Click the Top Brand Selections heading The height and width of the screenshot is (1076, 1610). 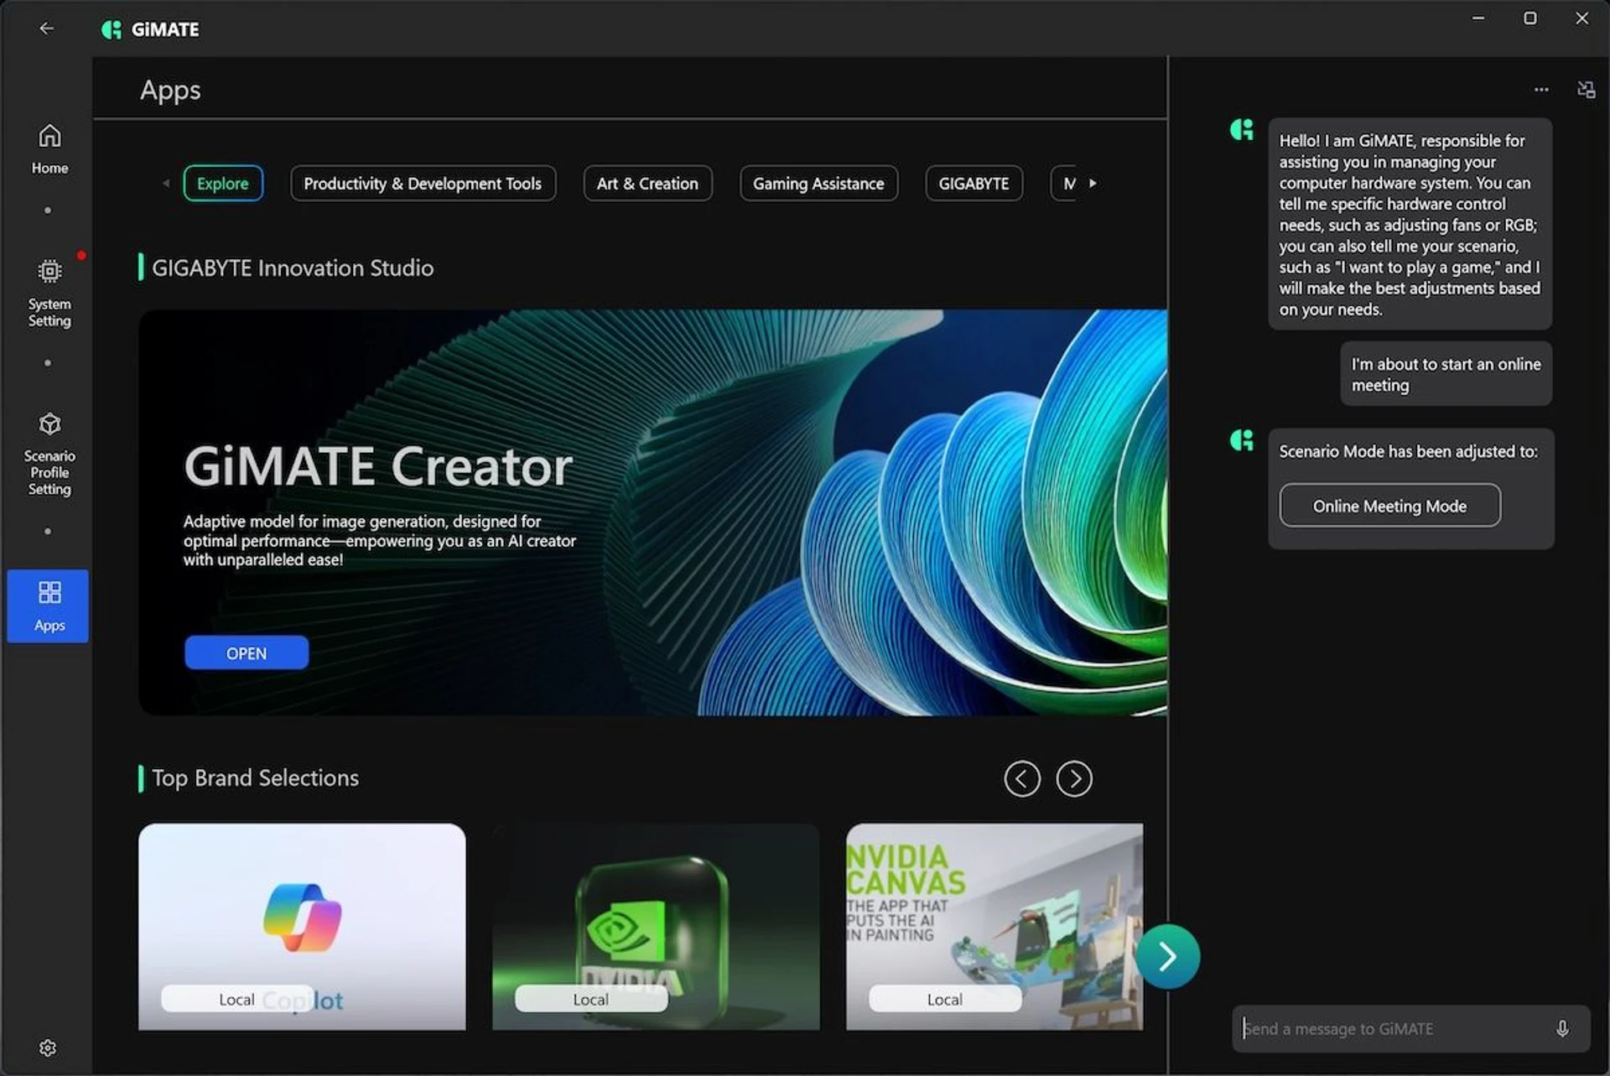(255, 777)
